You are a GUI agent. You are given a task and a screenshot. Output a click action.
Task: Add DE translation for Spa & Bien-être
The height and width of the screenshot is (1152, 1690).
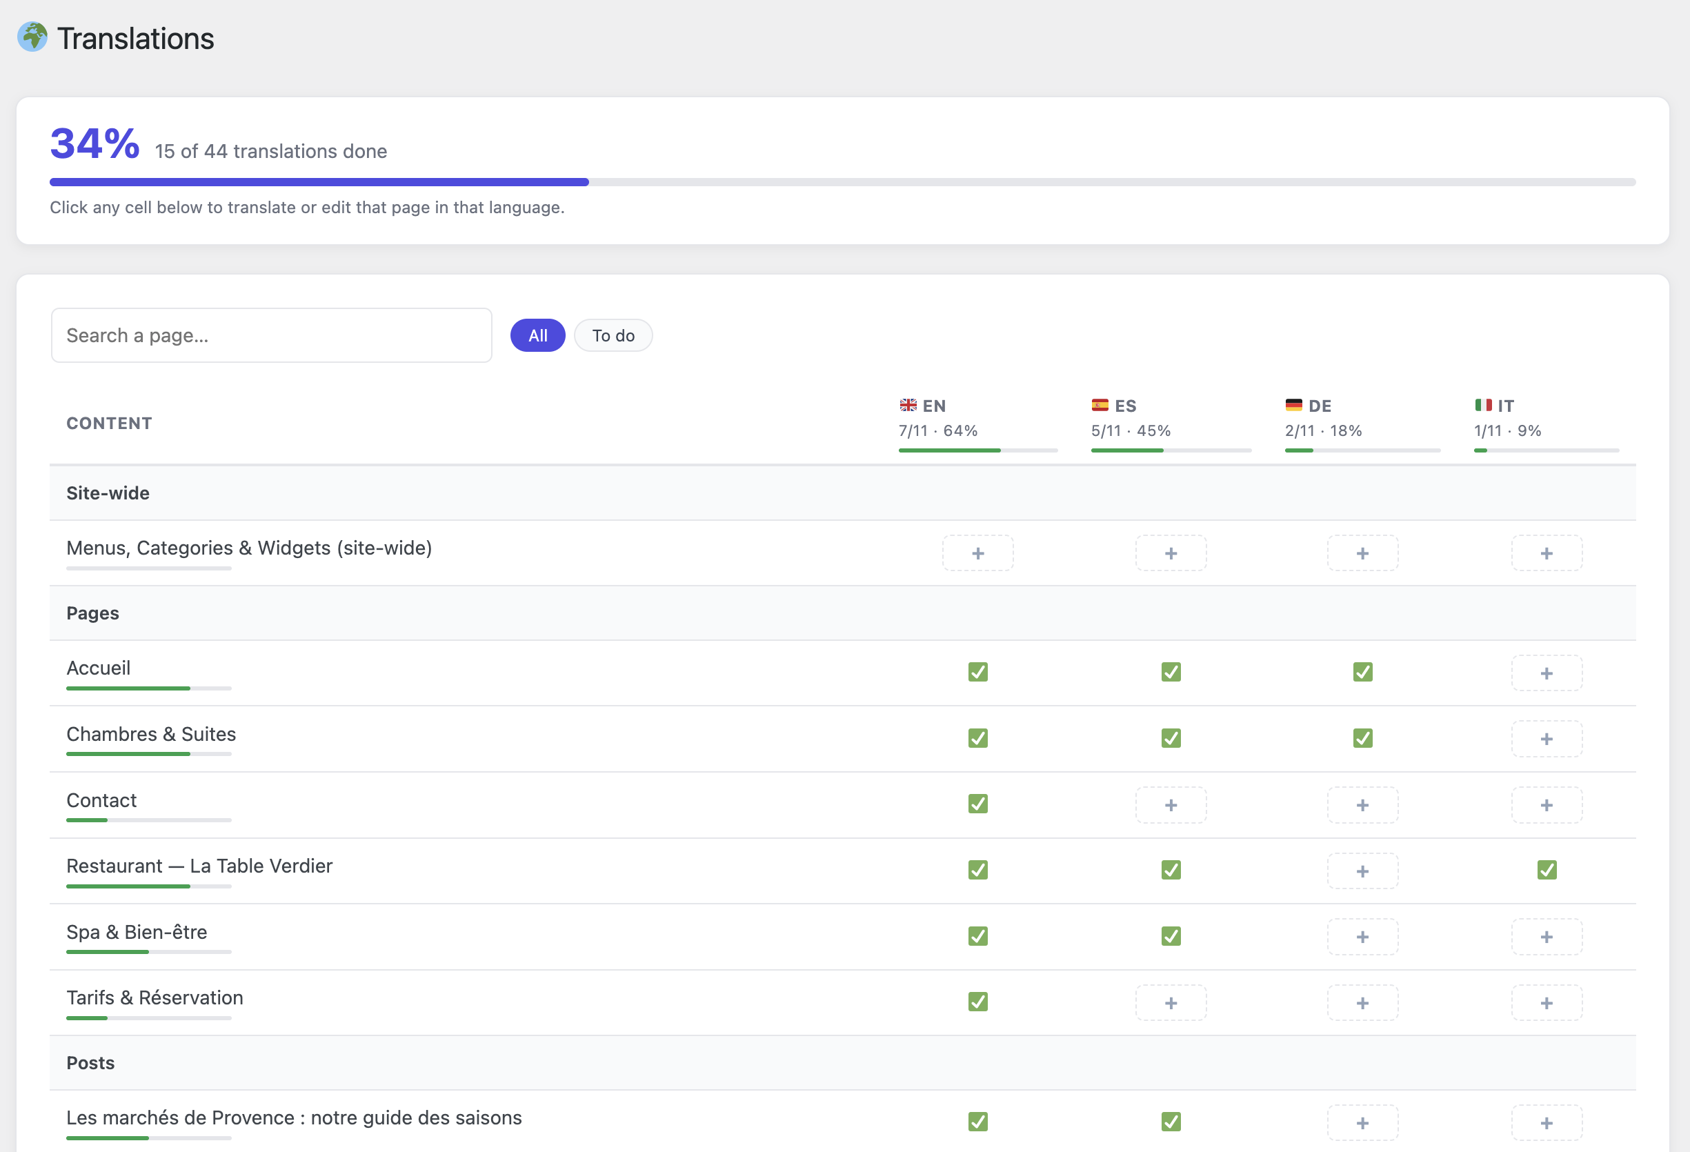(1363, 937)
